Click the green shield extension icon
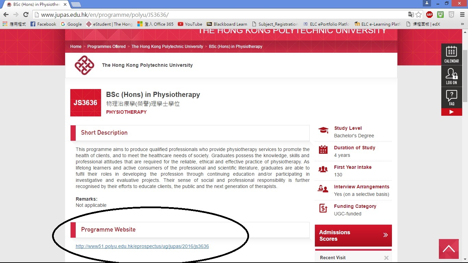Viewport: 468px width, 263px height. (x=441, y=15)
